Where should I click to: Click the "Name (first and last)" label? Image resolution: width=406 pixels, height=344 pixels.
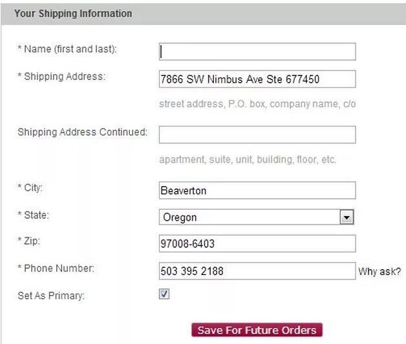67,49
